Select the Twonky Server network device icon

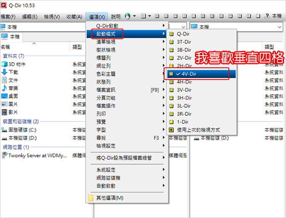(x=4, y=155)
